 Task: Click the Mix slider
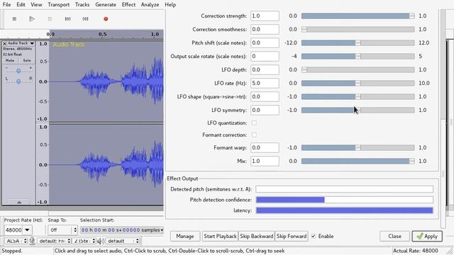coord(358,161)
